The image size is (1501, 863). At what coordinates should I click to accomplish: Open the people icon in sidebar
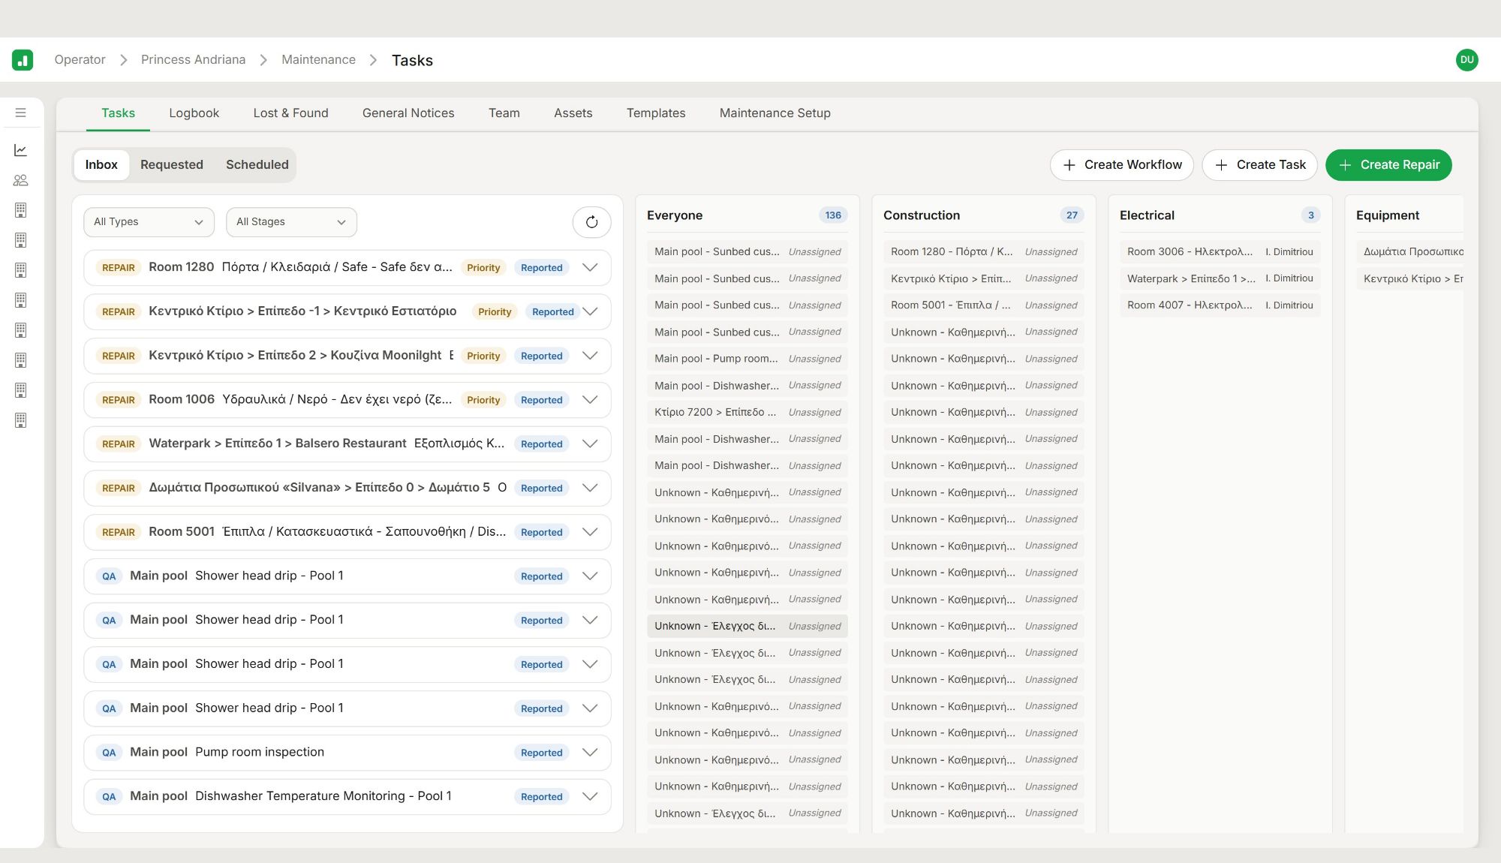[x=21, y=180]
